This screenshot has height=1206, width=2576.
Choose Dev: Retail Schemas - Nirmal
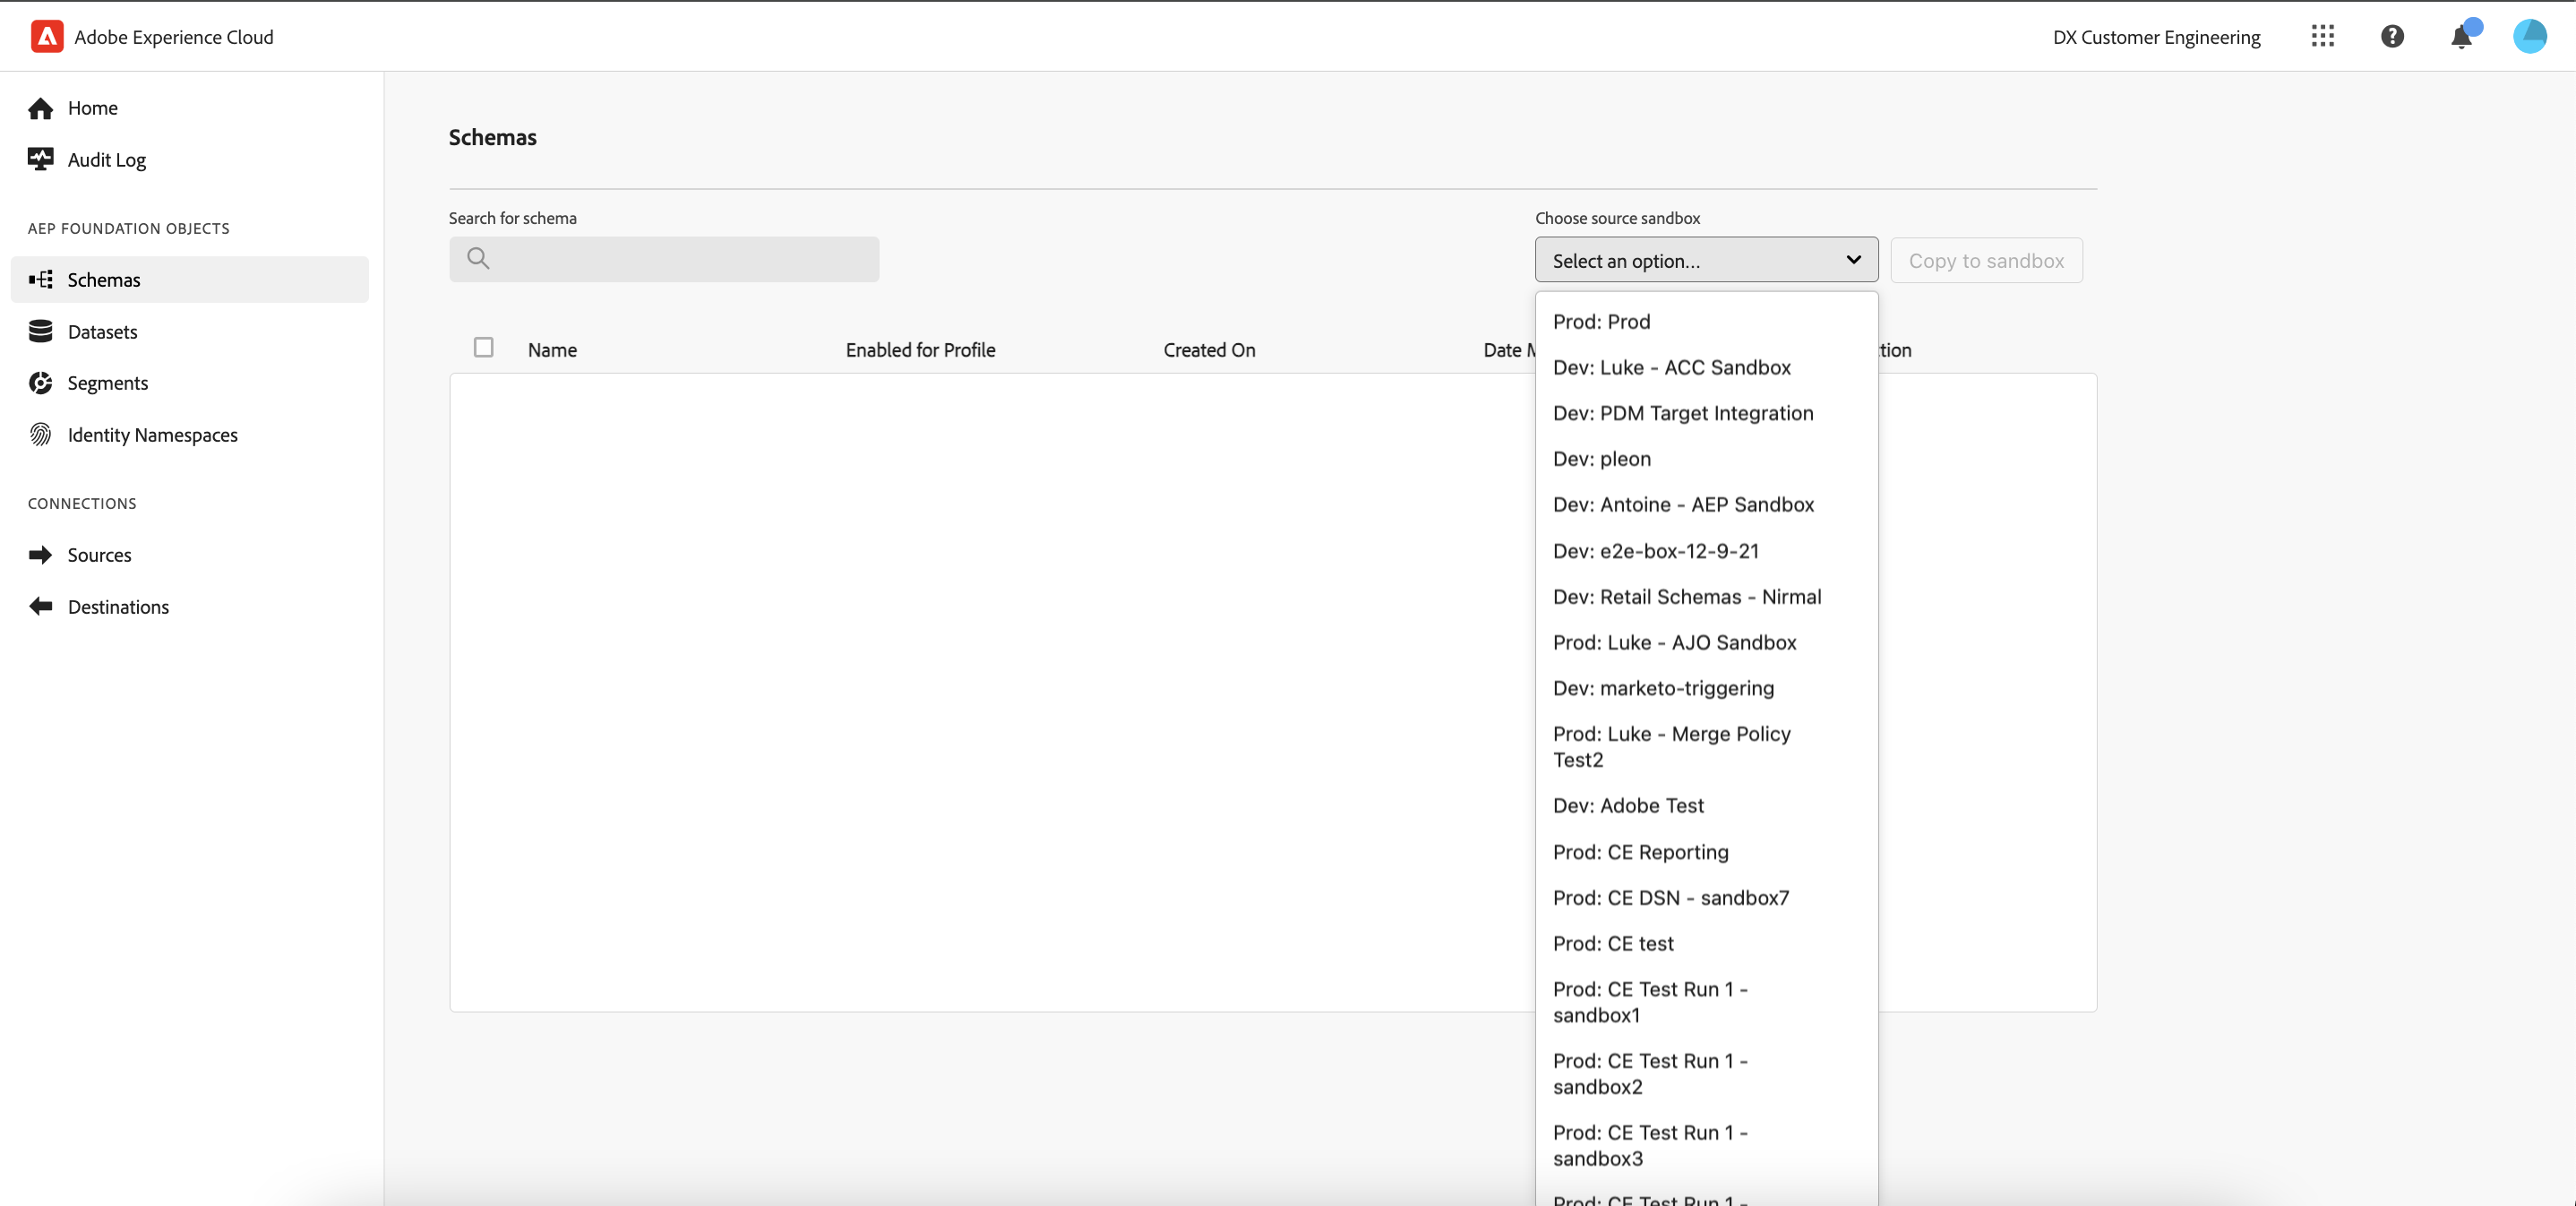pos(1706,597)
